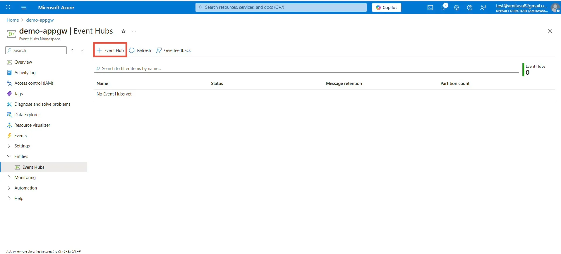This screenshot has width=561, height=254.
Task: Click the Message retention column header
Action: 344,83
